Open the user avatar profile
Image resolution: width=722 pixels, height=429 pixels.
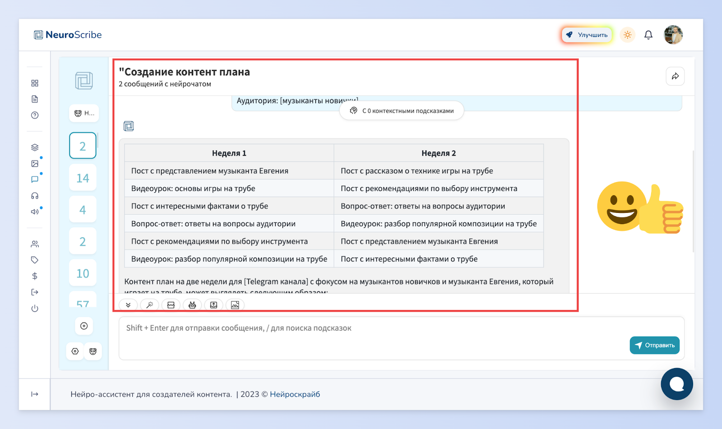click(x=673, y=35)
